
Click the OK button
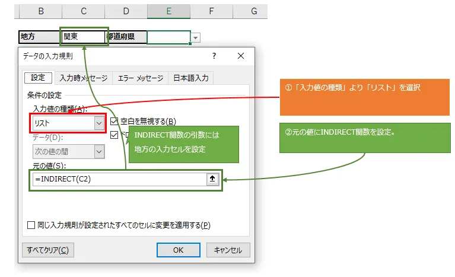coord(178,250)
